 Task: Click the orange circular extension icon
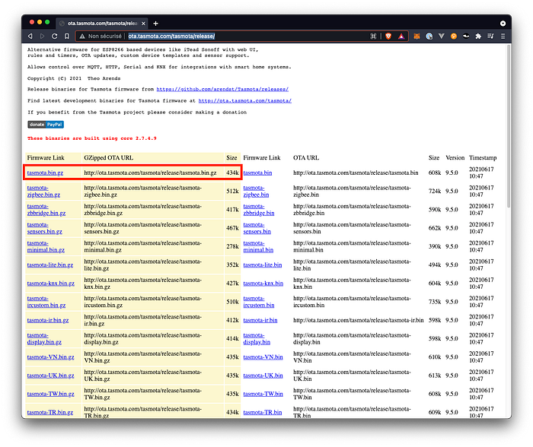(x=454, y=36)
